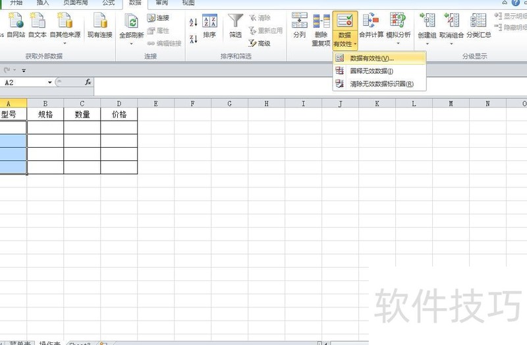Open 模拟分析 what-if analysis dropdown
Screen dimensions: 527x345
(x=399, y=28)
